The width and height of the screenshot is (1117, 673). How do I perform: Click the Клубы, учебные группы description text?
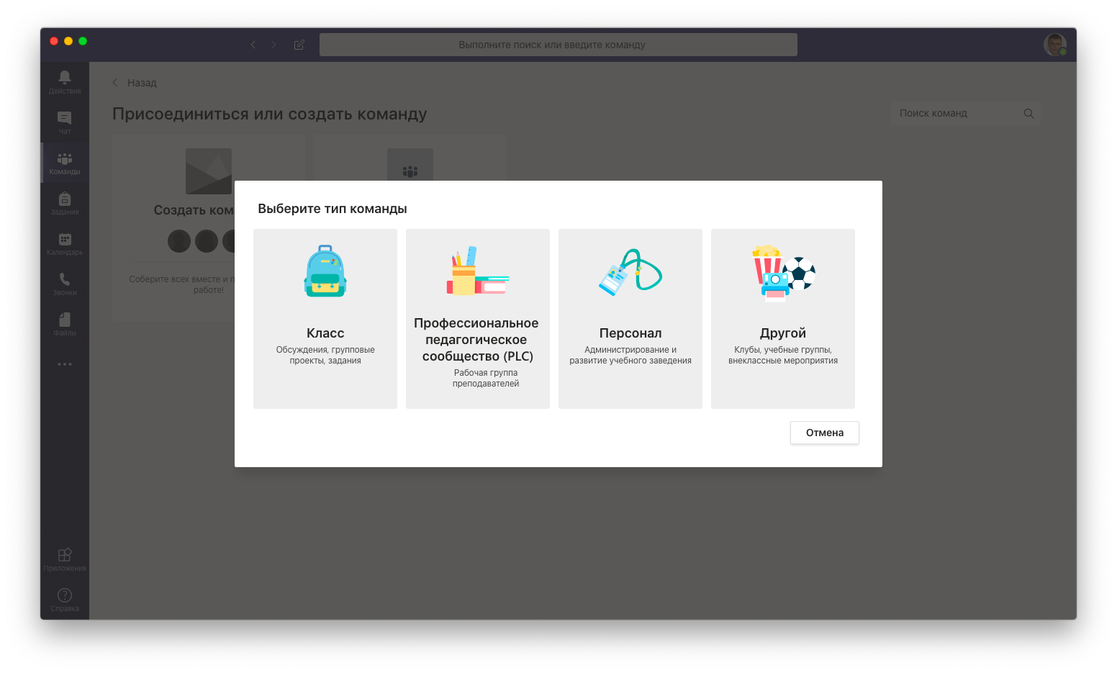click(783, 356)
